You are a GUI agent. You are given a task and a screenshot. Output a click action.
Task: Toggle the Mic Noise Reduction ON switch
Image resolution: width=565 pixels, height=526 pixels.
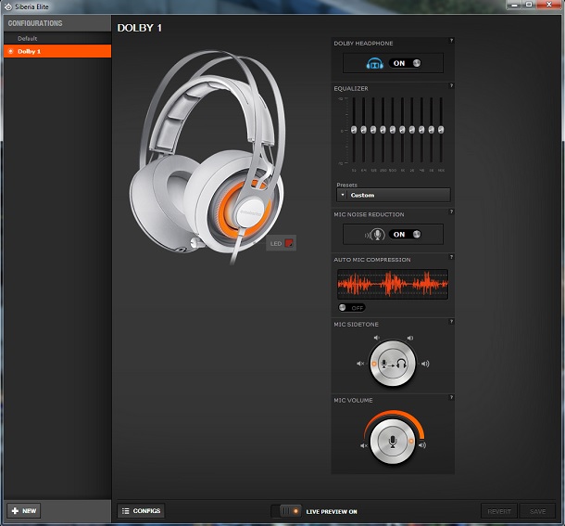[x=405, y=235]
